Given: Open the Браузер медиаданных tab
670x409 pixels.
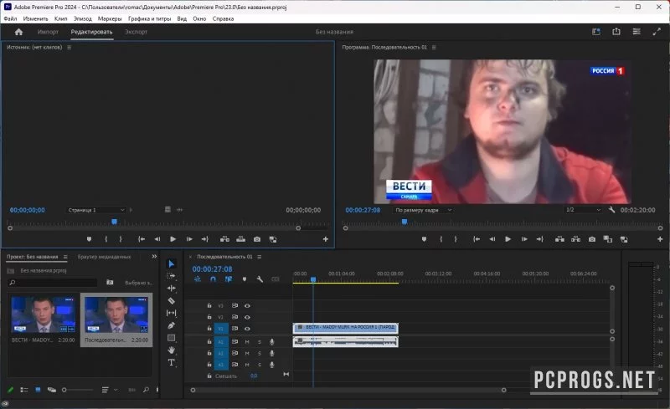Looking at the screenshot, I should point(104,257).
